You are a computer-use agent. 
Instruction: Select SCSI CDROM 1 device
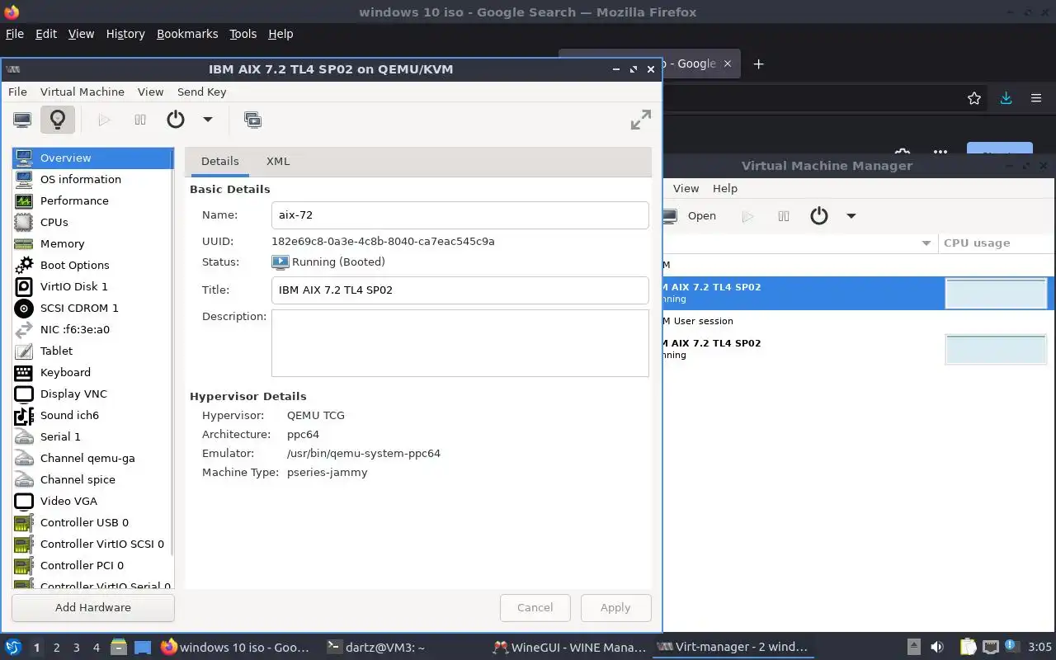click(x=93, y=308)
